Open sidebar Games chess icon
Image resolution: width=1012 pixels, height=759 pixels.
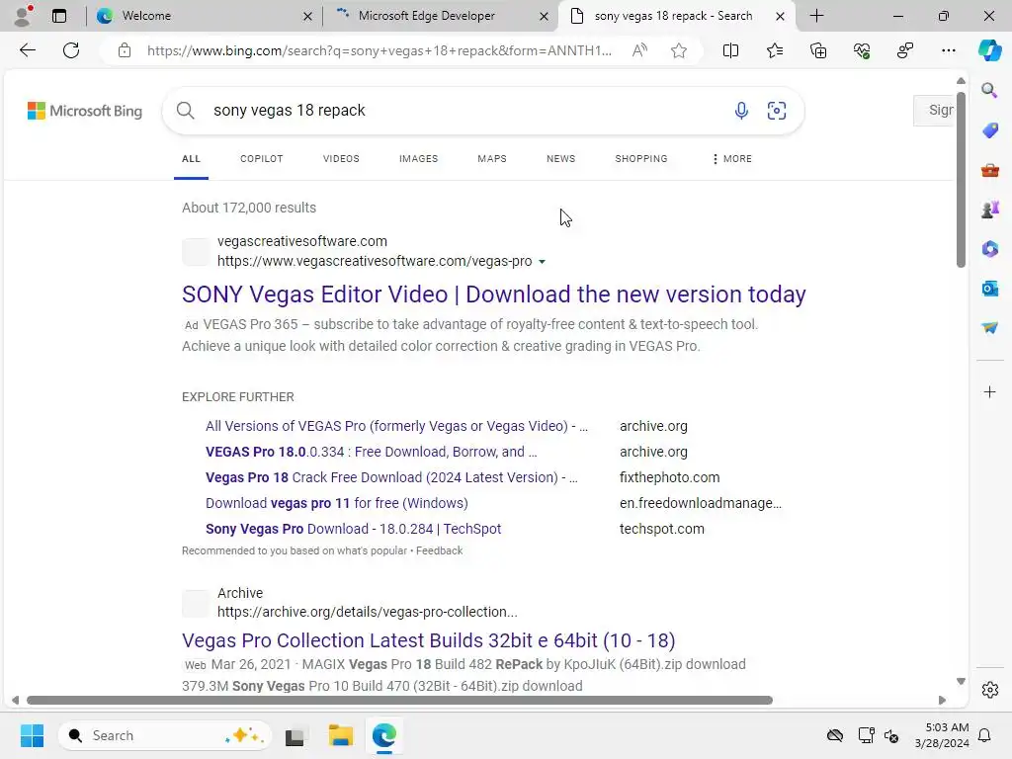989,210
